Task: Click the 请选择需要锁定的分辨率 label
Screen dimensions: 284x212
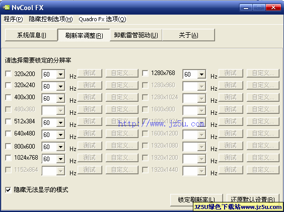Action: (x=38, y=60)
